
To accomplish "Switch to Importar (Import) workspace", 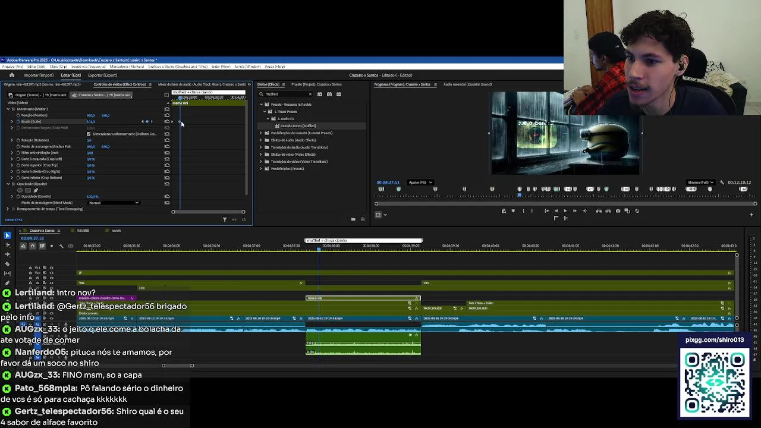I will [x=39, y=75].
